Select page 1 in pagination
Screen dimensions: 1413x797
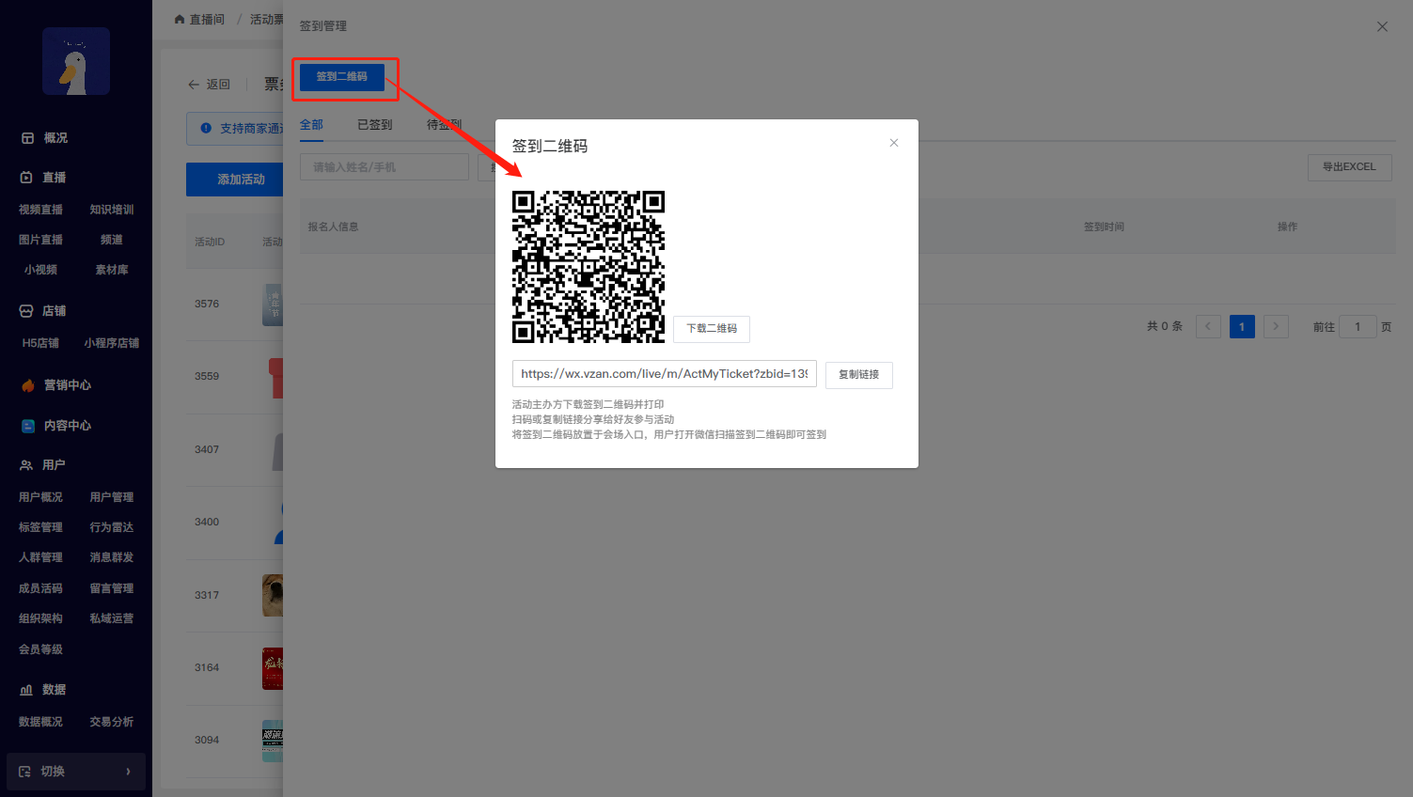[1242, 326]
